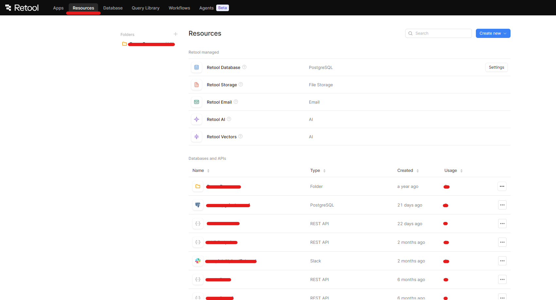Open Retool Database Settings
Screen dimensions: 556x300
click(x=496, y=67)
